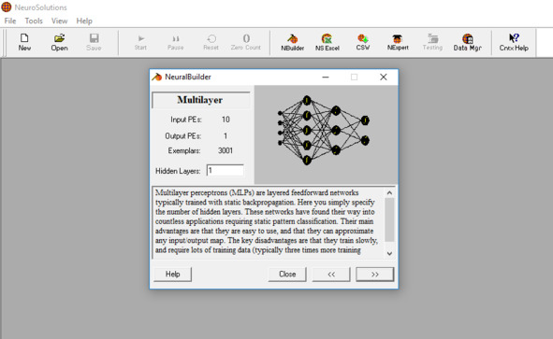Click the description scrollbar down arrow
Screen dimensions: 553x339
(389, 253)
